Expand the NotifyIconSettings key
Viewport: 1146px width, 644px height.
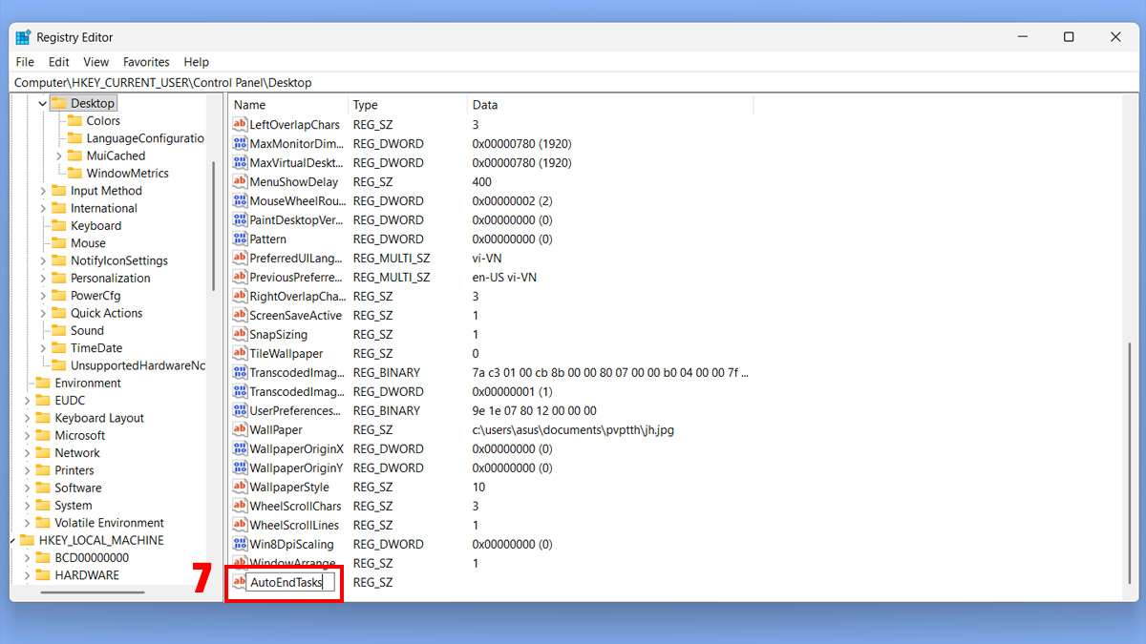point(43,260)
